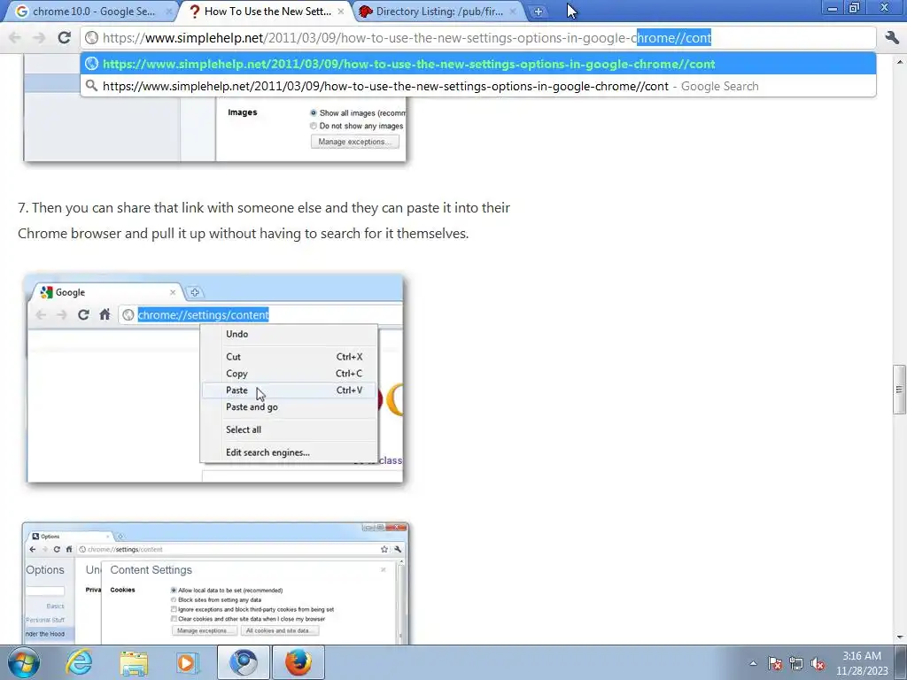Open the Chrome wrench menu
The height and width of the screenshot is (680, 907).
(892, 38)
